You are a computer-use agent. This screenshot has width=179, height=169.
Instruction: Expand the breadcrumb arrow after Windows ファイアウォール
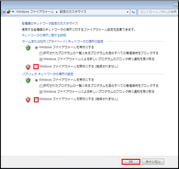pyautogui.click(x=56, y=12)
